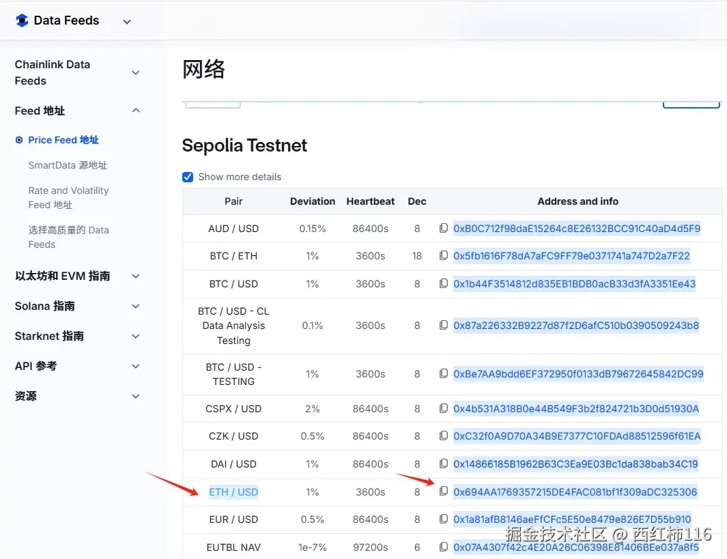
Task: Copy address for EUR / USD feed
Action: 443,519
